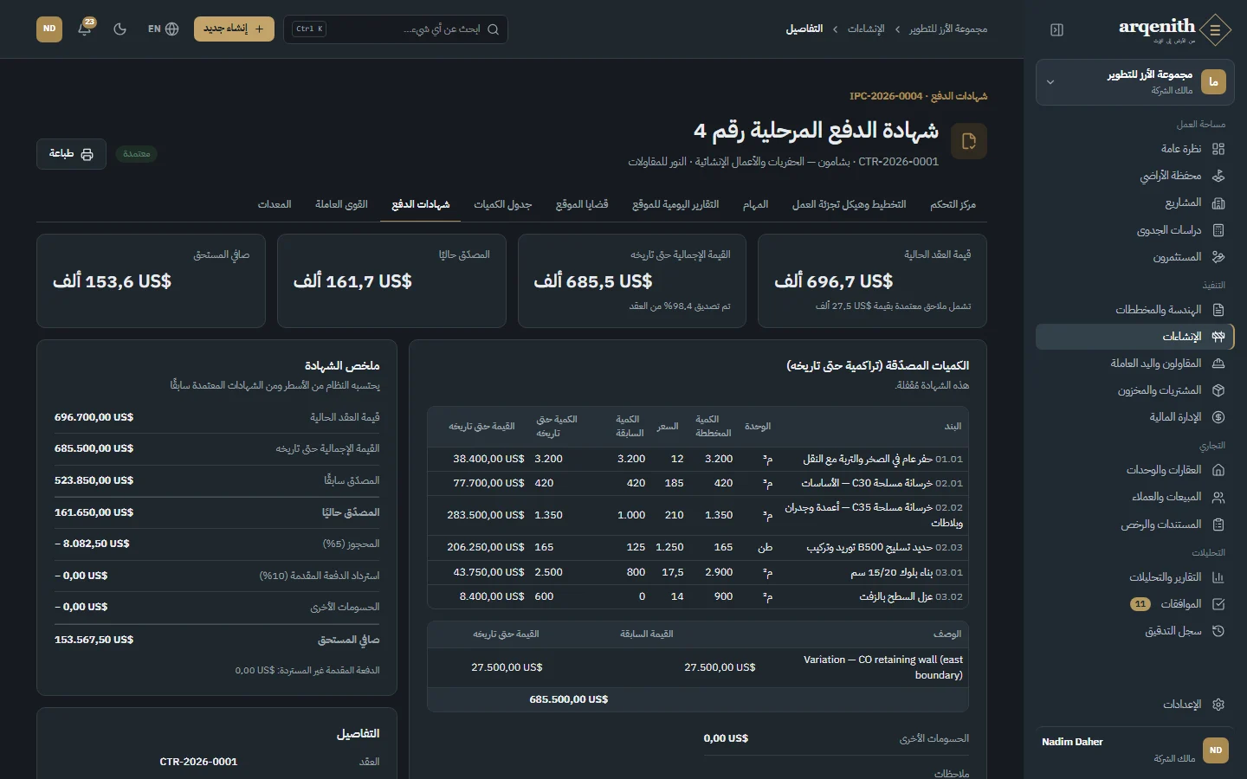1247x779 pixels.
Task: Toggle dark mode moon icon
Action: coord(120,29)
